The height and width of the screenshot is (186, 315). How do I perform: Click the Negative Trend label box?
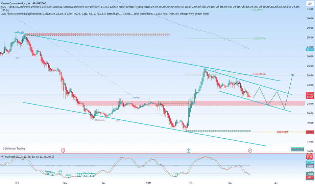pyautogui.click(x=297, y=149)
